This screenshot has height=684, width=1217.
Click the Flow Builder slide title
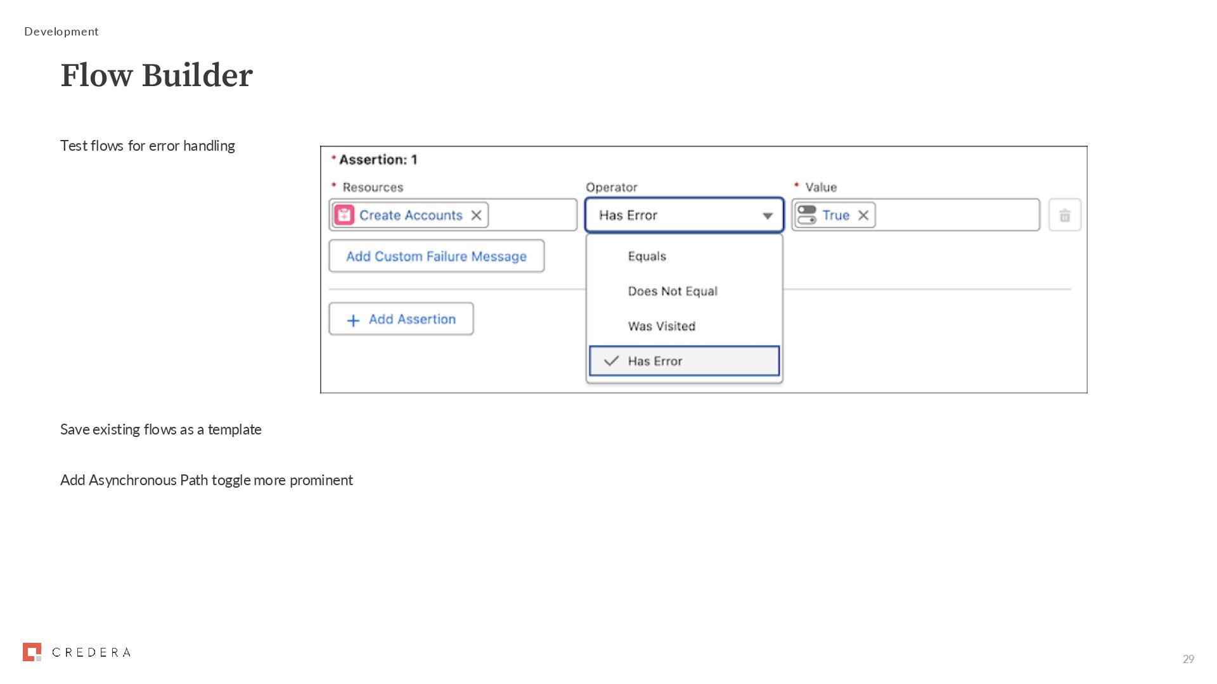pos(157,75)
